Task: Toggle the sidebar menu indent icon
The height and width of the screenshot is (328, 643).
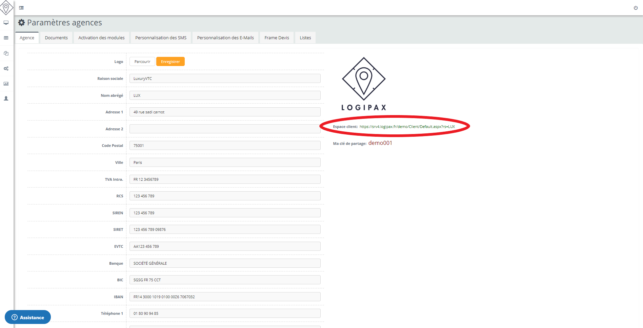Action: [x=21, y=8]
